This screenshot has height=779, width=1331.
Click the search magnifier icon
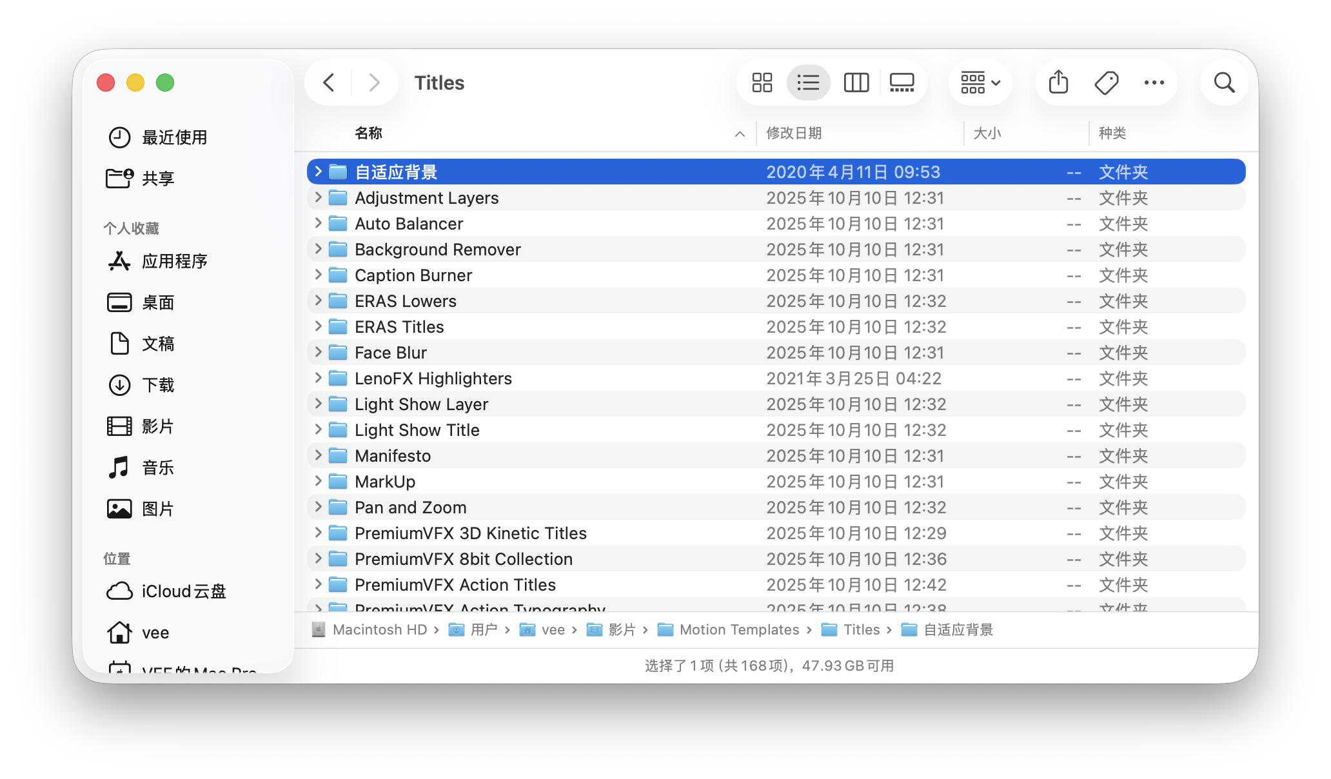tap(1224, 83)
